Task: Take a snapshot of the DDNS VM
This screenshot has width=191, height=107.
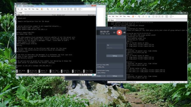Action: (x=52, y=9)
